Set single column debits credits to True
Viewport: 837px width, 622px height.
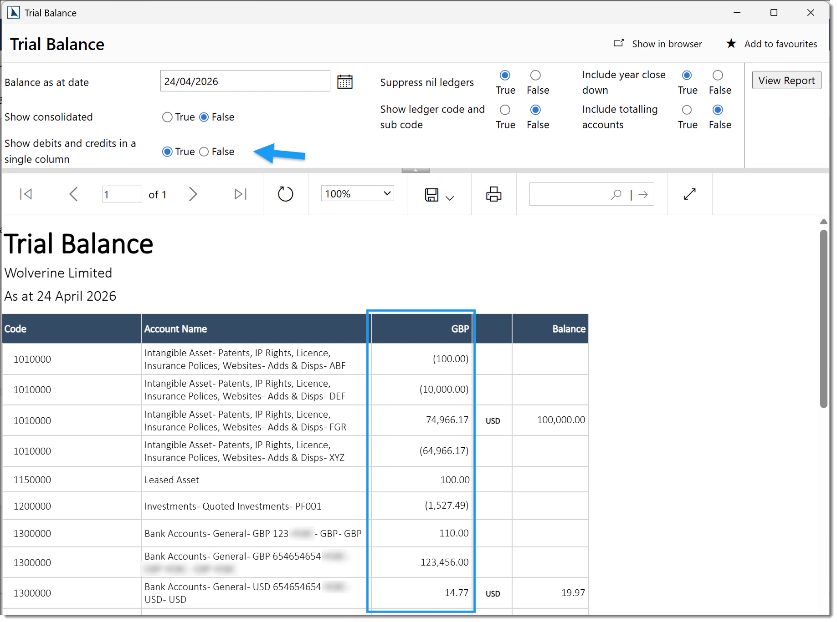coord(167,152)
